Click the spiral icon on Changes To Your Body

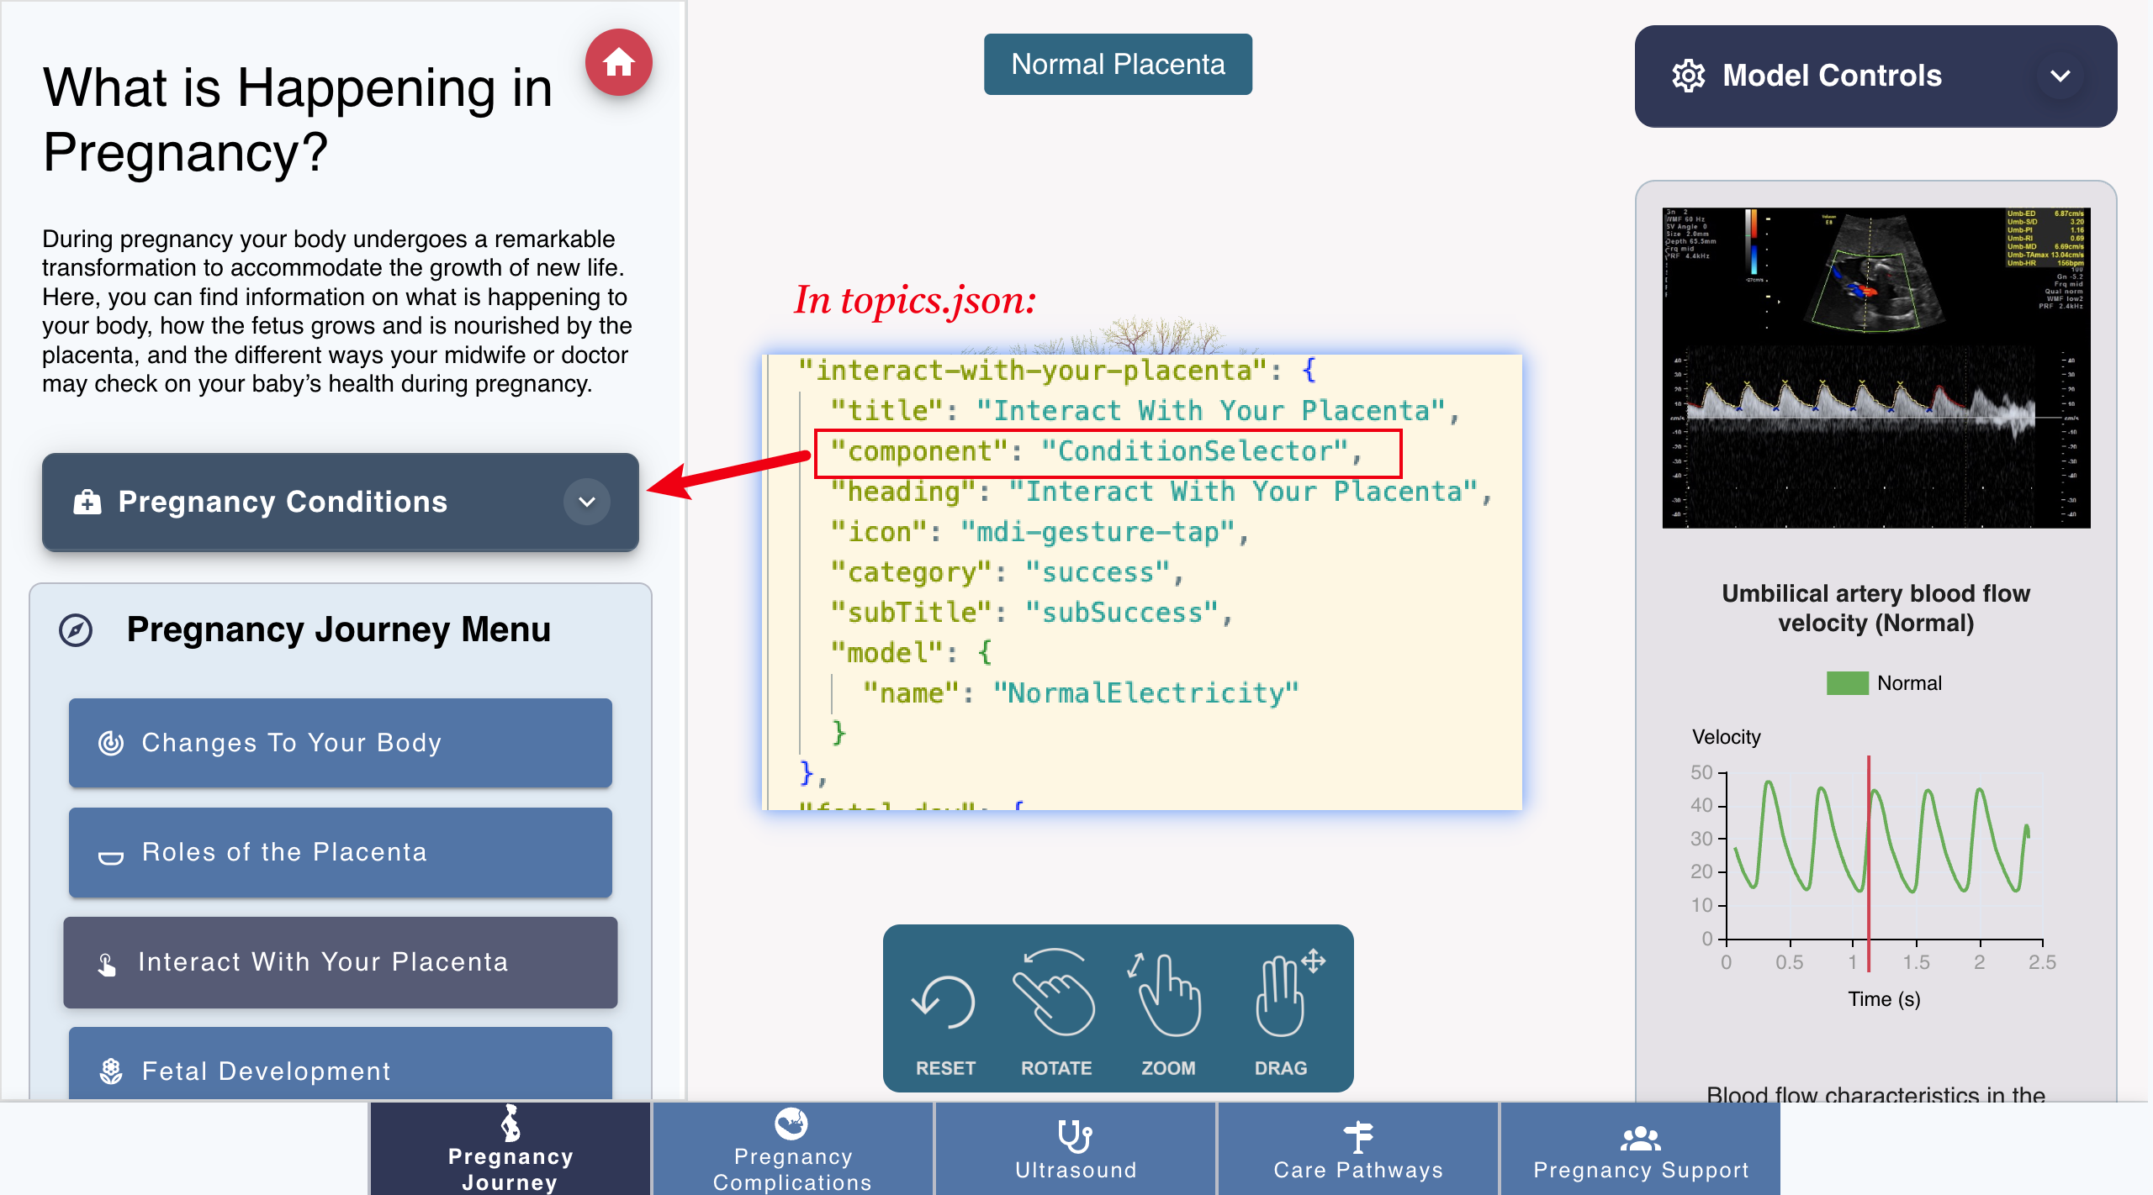[111, 743]
